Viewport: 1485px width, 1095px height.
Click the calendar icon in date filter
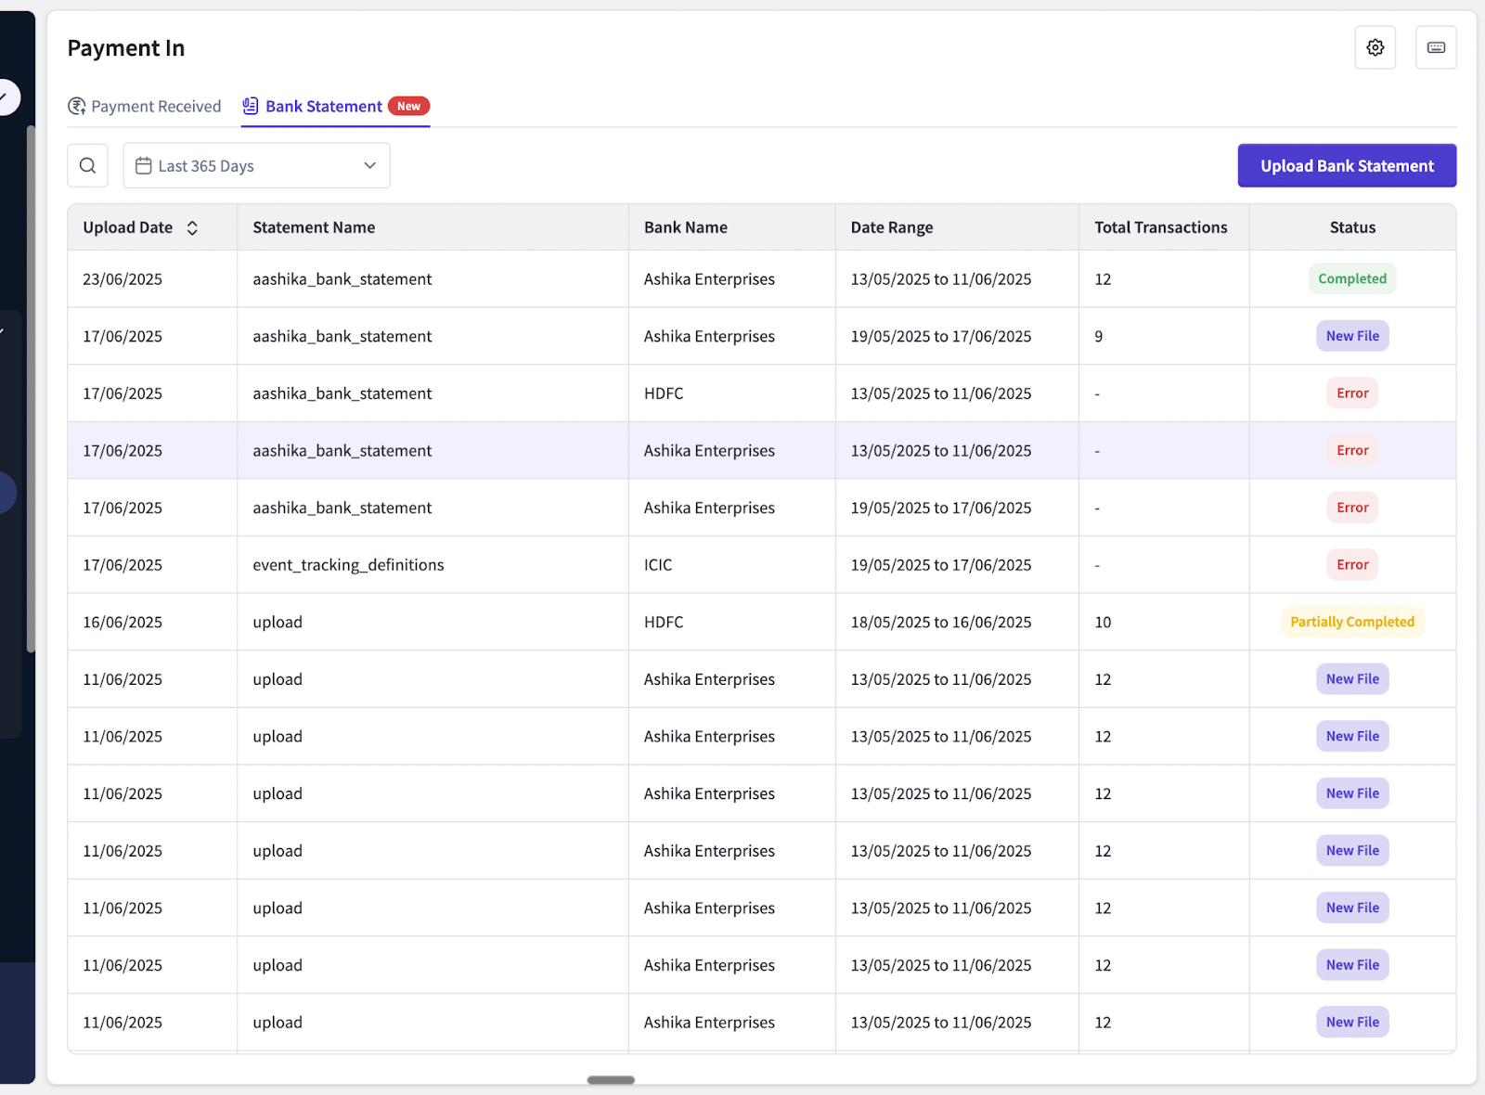143,165
